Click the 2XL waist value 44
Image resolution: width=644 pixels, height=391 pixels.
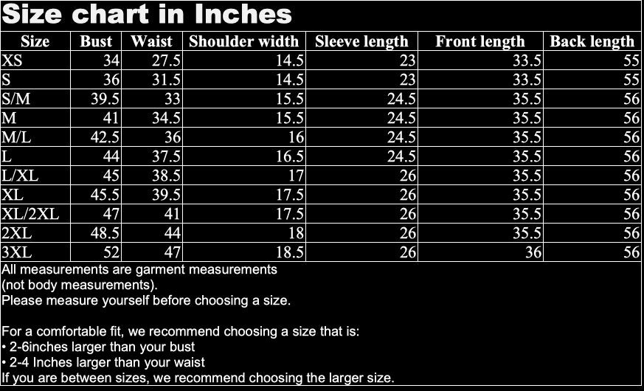[172, 233]
